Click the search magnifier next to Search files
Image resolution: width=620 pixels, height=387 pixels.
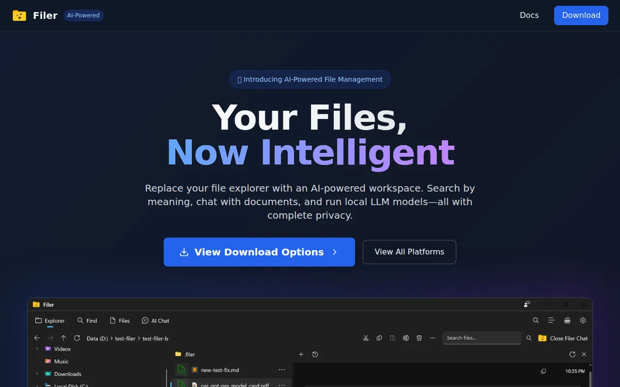click(528, 338)
